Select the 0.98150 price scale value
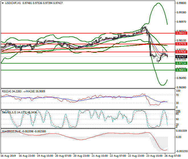This screenshot has width=188, height=159. pyautogui.click(x=181, y=41)
